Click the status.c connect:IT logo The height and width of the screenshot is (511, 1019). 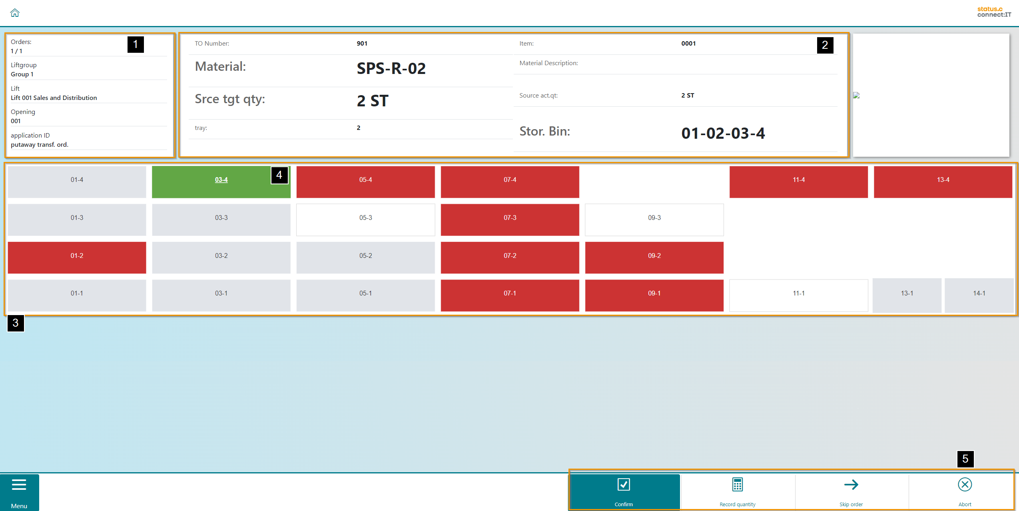click(994, 12)
